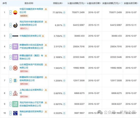The image size is (140, 118).
Task: Expand row 5 新疆金融投资 details
Action: click(10, 57)
